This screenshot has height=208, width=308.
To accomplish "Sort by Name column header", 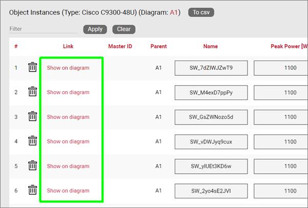I will (211, 46).
